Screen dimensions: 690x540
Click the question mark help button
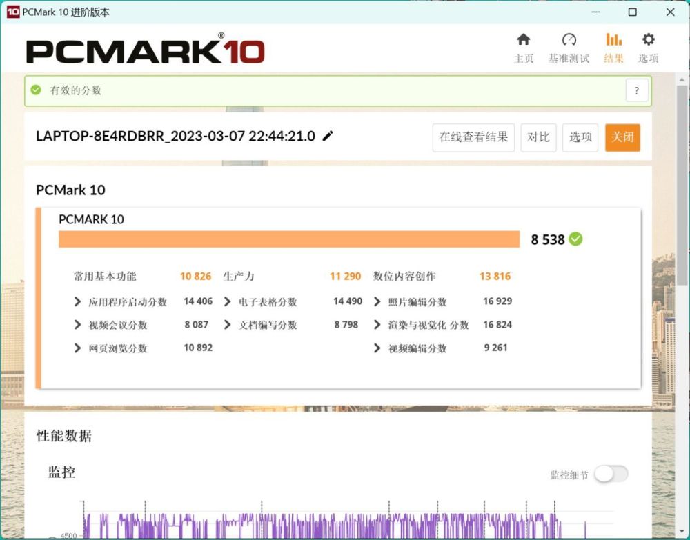pyautogui.click(x=636, y=90)
